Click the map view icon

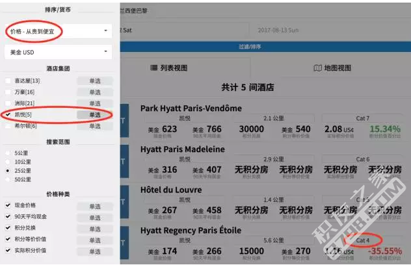pyautogui.click(x=317, y=68)
